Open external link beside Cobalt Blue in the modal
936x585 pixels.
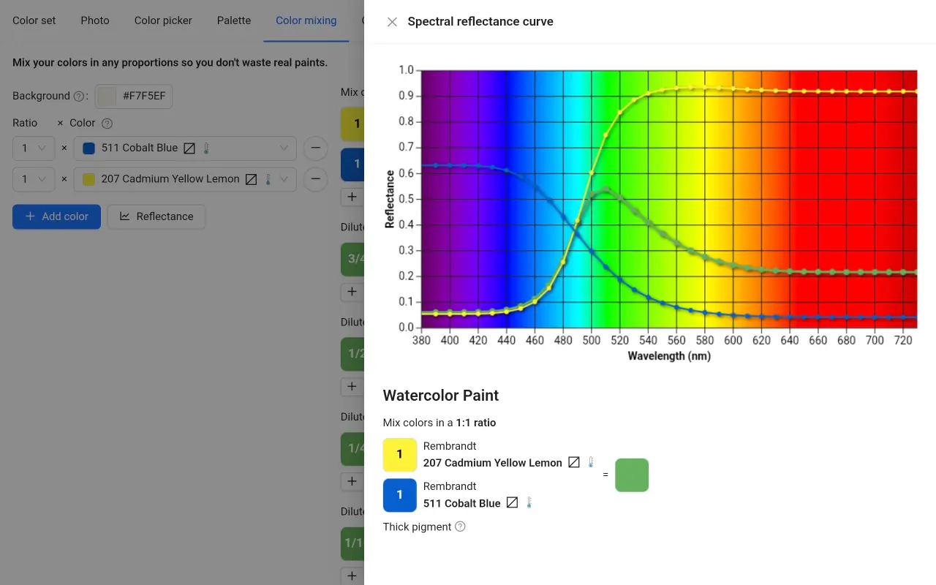(512, 502)
